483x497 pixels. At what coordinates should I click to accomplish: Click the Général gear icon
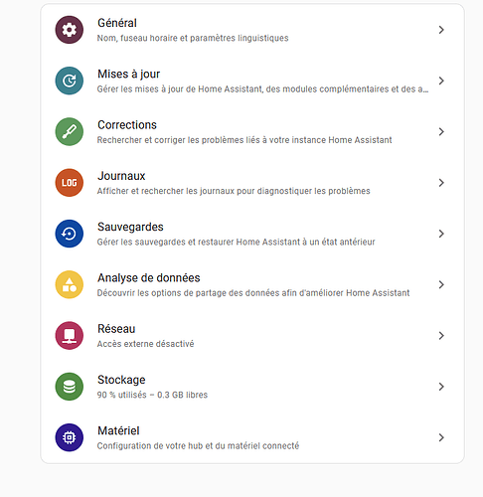69,30
